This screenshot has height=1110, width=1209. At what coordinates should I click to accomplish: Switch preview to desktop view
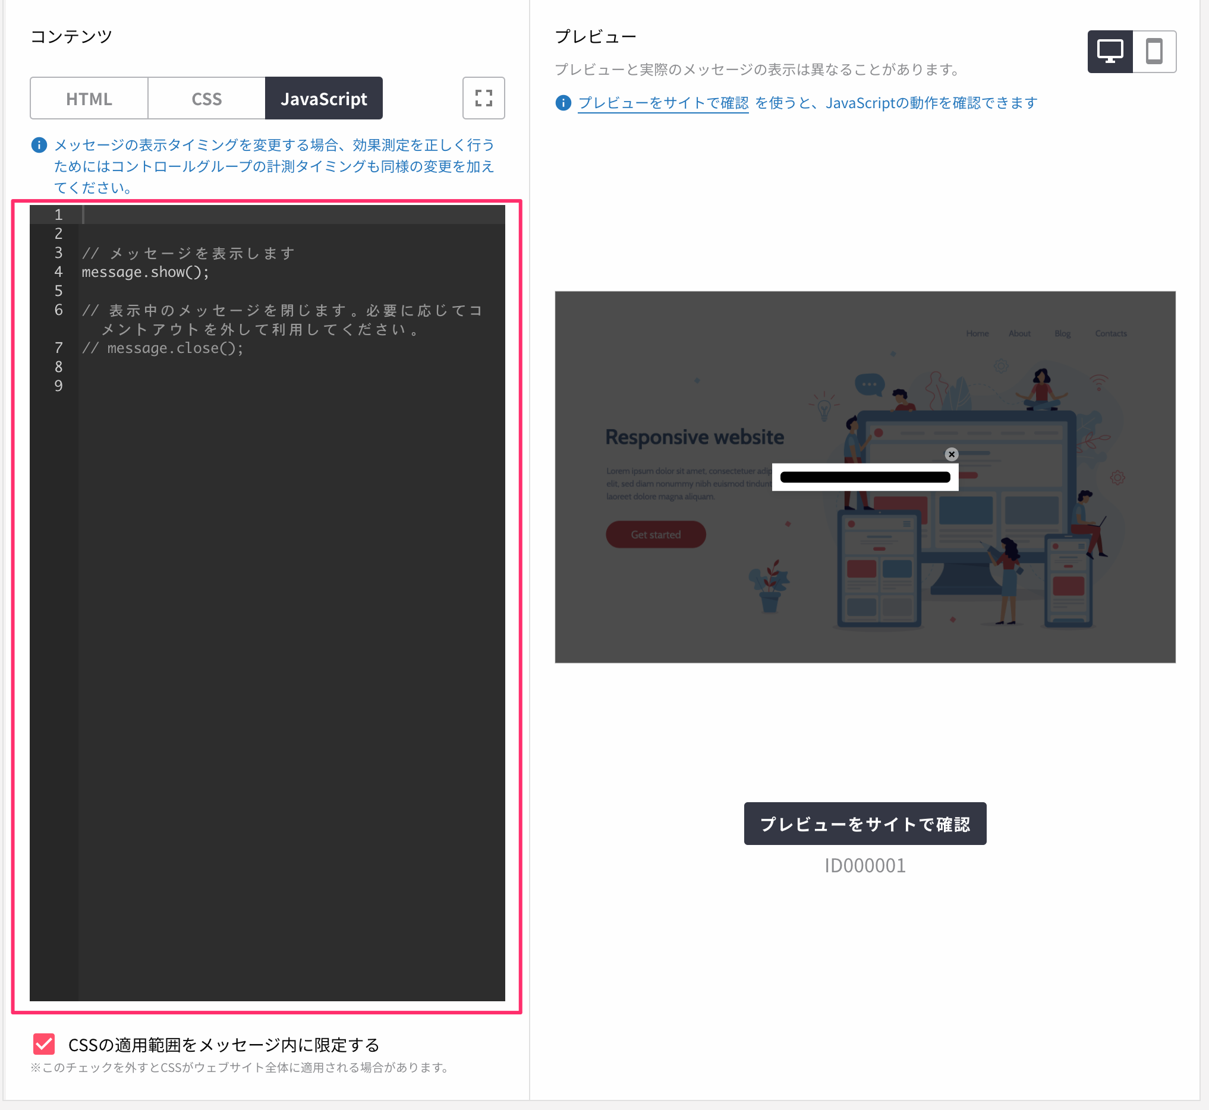[1110, 52]
